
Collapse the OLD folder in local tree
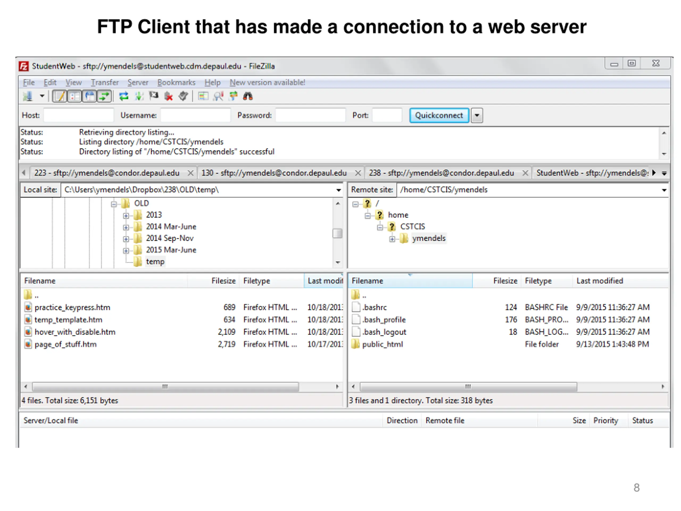[114, 204]
